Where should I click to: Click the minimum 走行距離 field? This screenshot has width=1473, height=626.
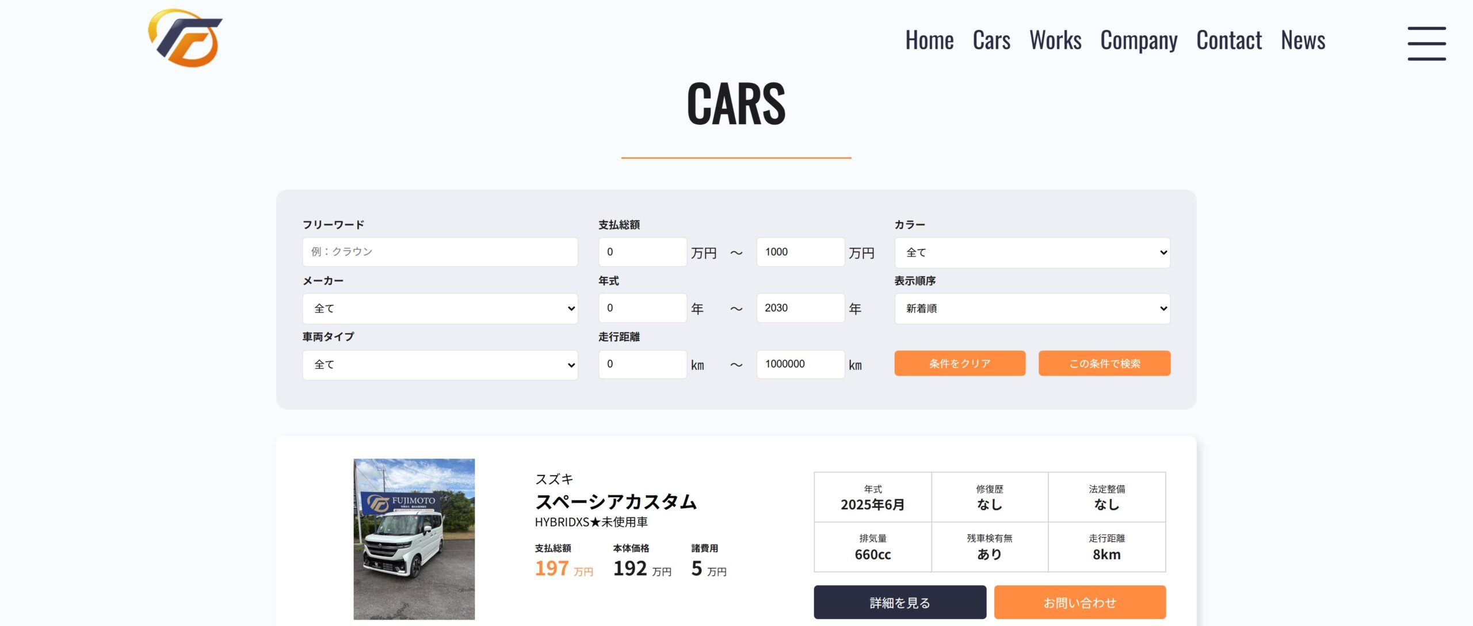(643, 364)
